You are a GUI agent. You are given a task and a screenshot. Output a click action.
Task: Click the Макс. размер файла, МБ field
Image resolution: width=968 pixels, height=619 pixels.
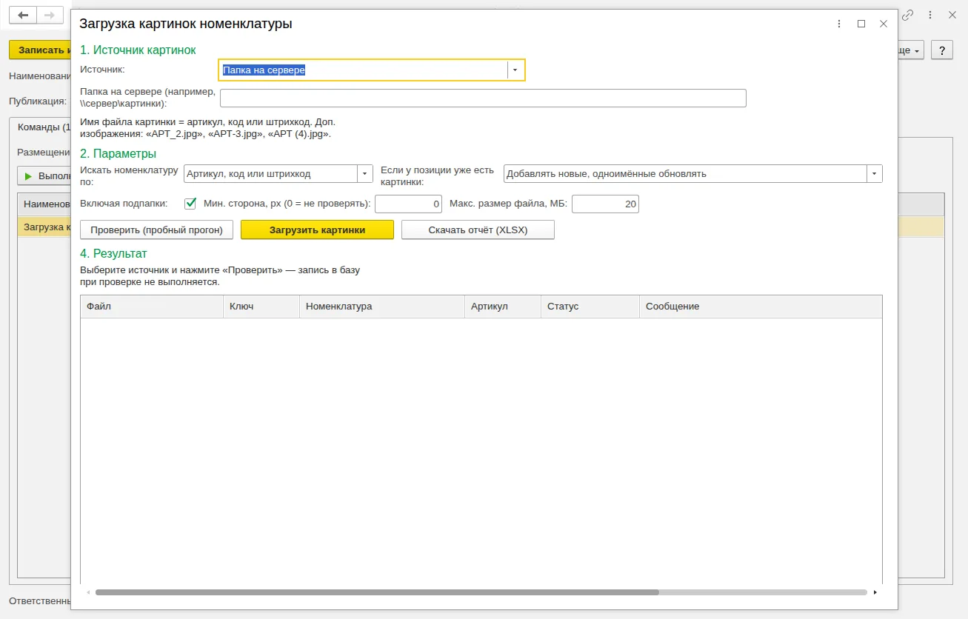pyautogui.click(x=605, y=204)
